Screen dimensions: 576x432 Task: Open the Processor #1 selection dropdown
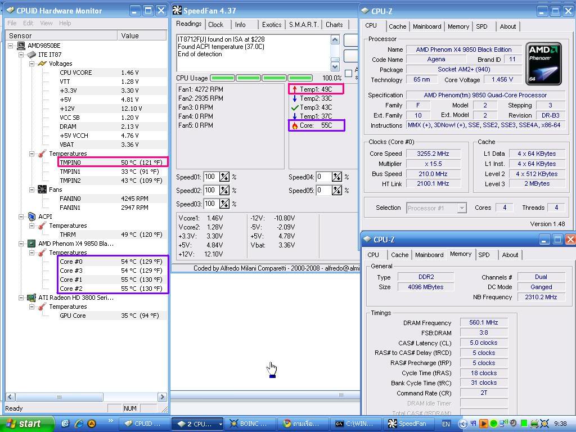point(462,208)
